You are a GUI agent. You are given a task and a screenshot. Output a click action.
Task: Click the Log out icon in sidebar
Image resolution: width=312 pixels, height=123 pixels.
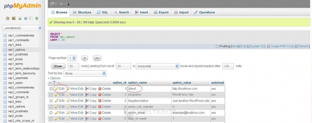coord(13,18)
